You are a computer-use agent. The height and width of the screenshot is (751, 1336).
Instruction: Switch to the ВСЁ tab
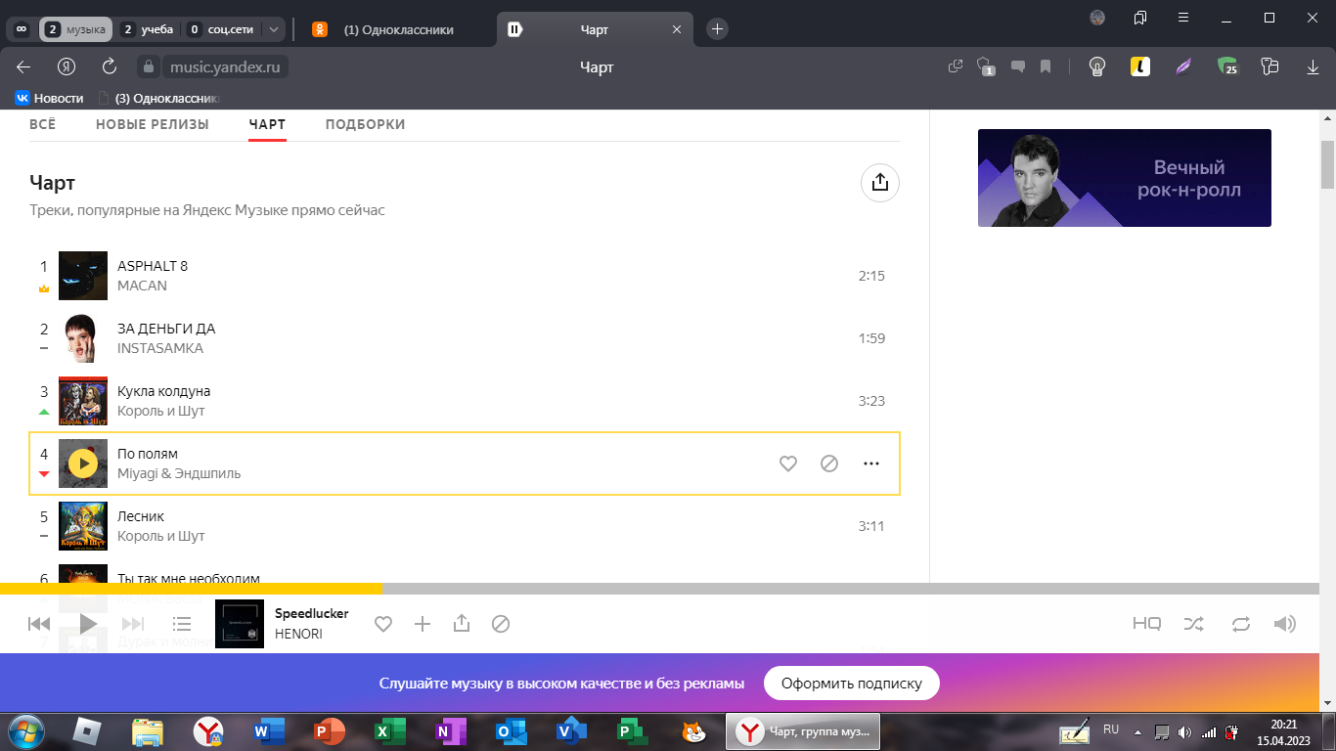tap(43, 124)
